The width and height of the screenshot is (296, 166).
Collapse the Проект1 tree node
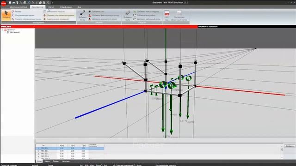pyautogui.click(x=2, y=30)
